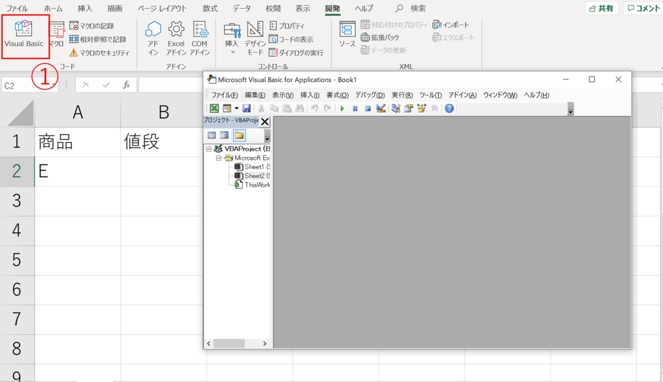
Task: Open VBA デバッグ(D) menu
Action: click(370, 95)
